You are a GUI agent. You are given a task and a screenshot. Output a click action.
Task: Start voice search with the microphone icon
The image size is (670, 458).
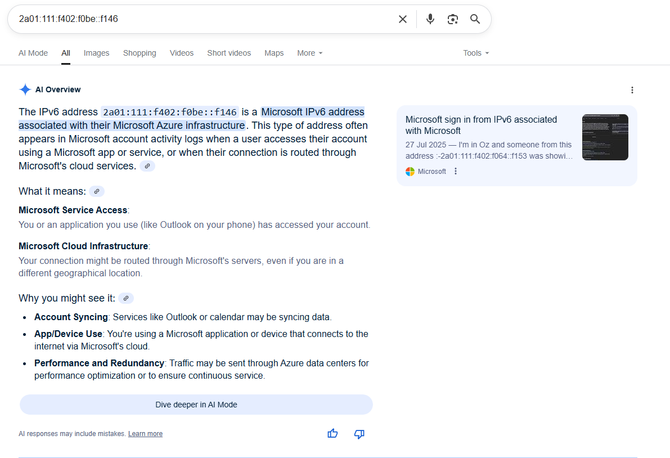(430, 19)
